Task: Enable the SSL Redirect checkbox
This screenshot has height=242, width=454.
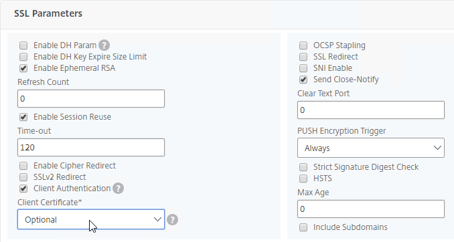Action: coord(303,57)
